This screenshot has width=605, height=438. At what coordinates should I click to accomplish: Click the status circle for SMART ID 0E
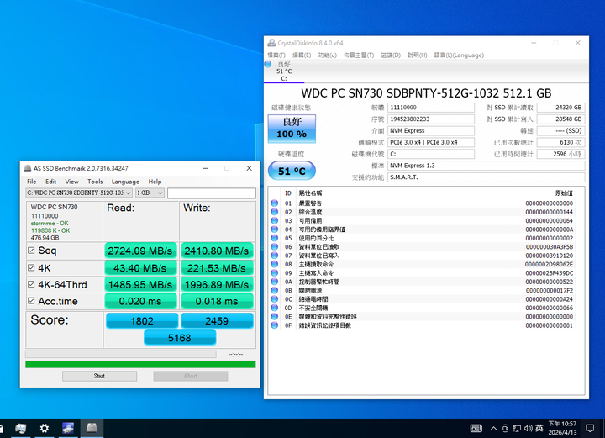pyautogui.click(x=274, y=316)
